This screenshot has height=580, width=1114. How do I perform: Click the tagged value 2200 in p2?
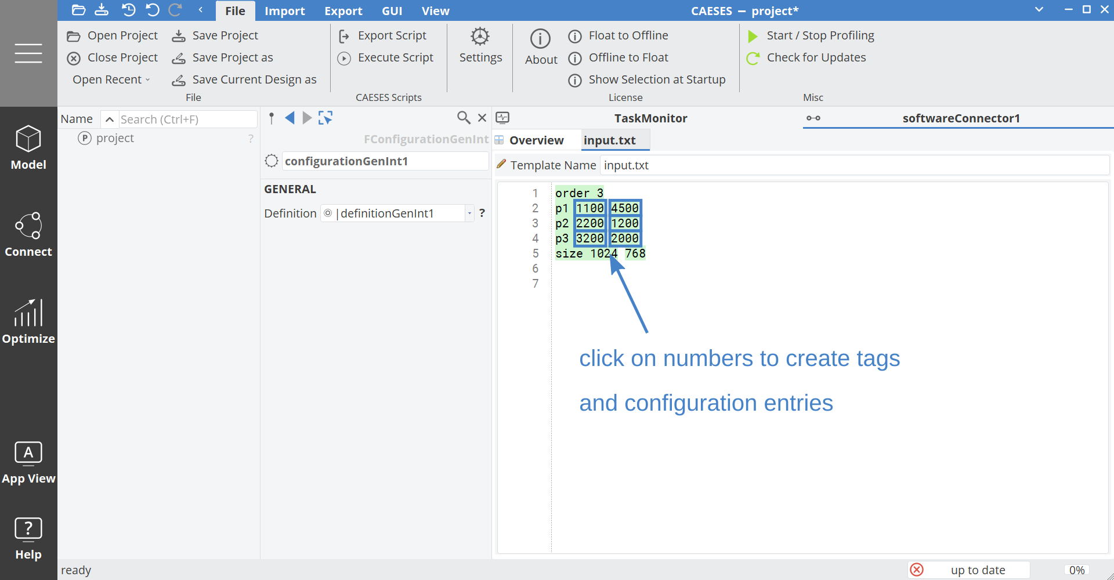coord(590,223)
